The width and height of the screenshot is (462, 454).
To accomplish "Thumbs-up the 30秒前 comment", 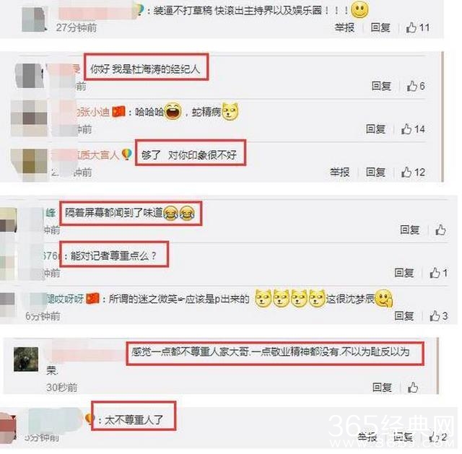I will pos(413,387).
